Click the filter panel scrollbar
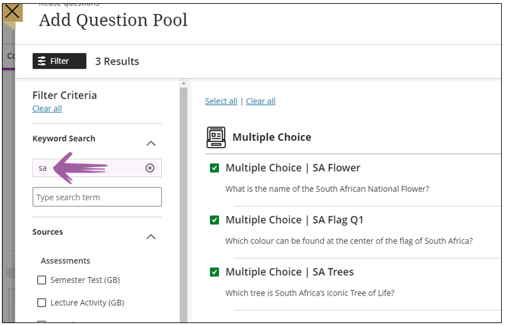This screenshot has height=325, width=505. 184,204
